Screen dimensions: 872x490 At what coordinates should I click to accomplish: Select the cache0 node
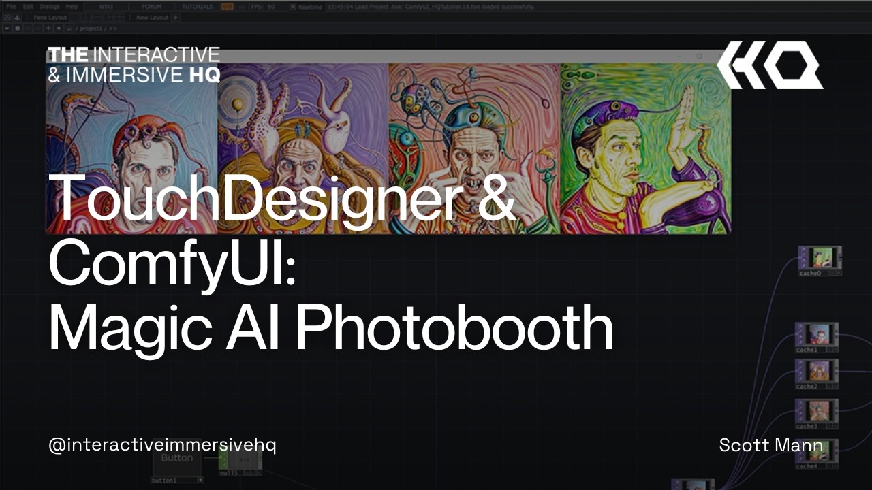(820, 261)
